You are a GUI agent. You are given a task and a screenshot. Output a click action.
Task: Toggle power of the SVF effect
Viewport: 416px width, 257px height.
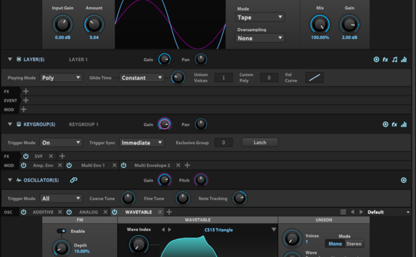[26, 156]
